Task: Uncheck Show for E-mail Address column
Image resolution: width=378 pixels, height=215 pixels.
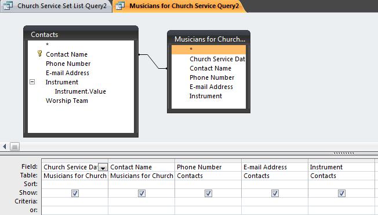Action: click(275, 193)
